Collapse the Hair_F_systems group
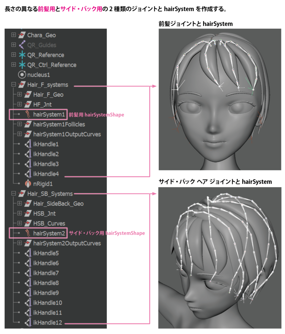 [x=13, y=85]
